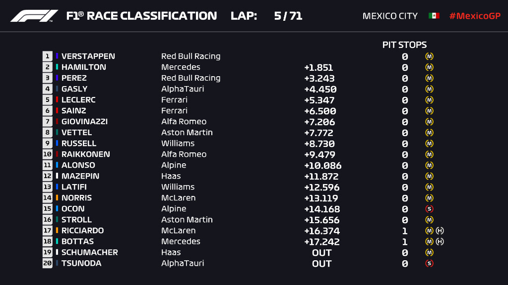Click Tsunoda's soft tyre icon

(x=429, y=263)
